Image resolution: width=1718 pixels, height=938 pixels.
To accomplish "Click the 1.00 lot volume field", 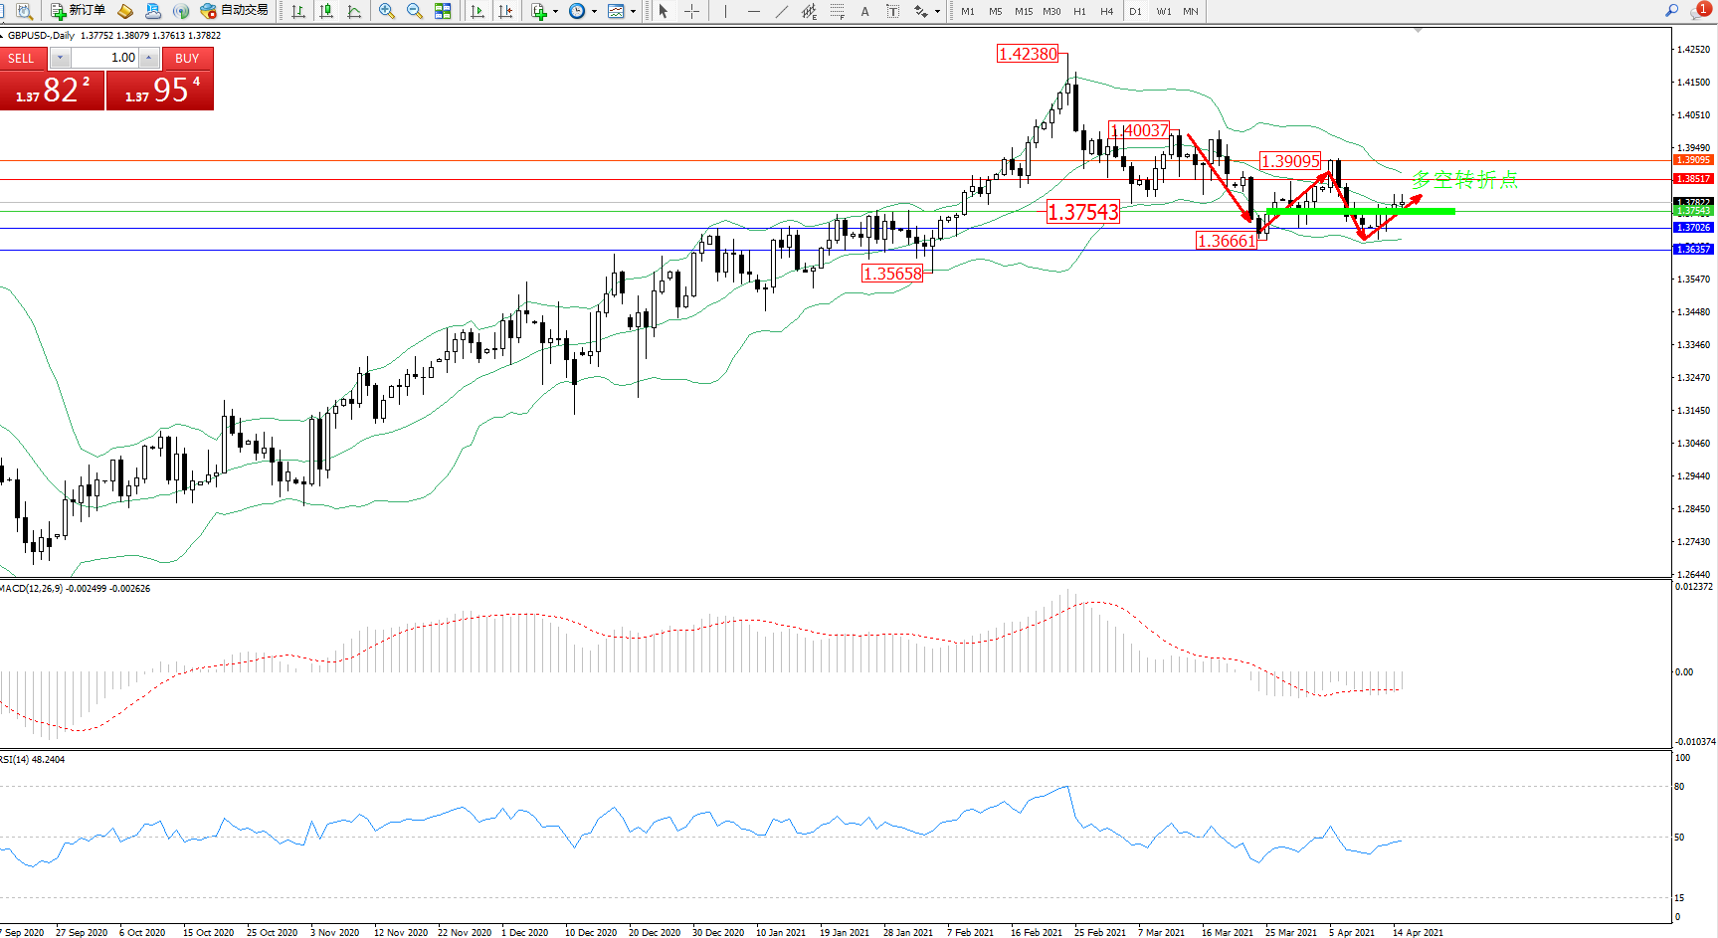I will click(105, 58).
